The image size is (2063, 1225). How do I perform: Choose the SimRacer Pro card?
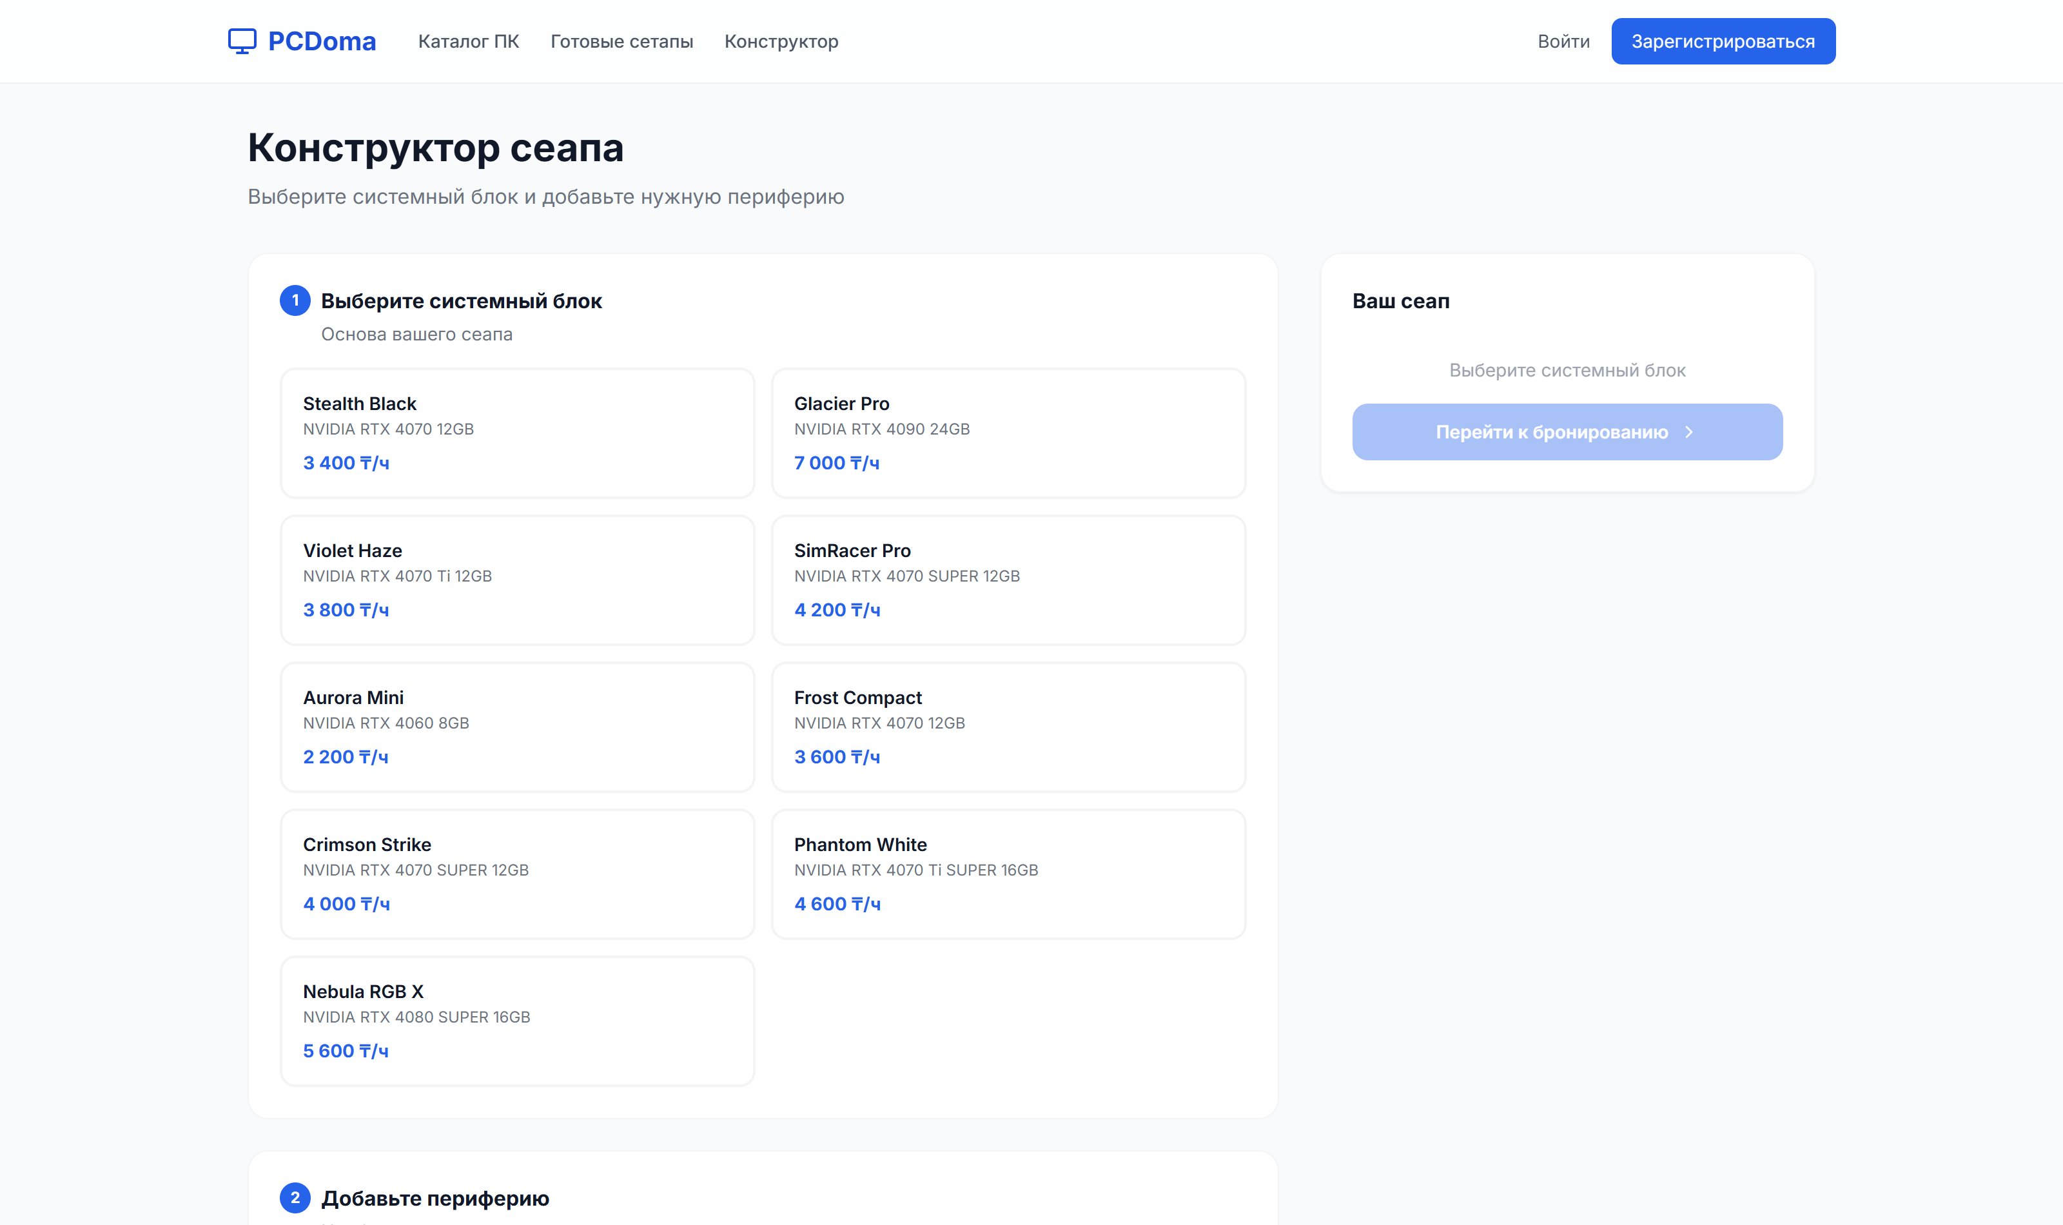1008,580
